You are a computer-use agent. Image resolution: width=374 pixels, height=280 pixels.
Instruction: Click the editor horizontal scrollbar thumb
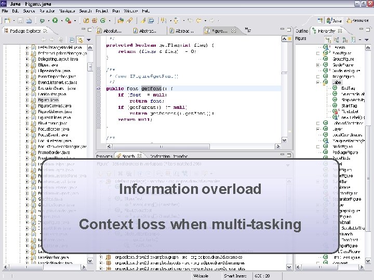(x=161, y=147)
